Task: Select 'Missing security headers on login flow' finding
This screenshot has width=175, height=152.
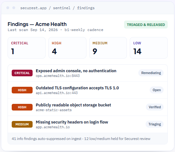Action: pos(88,124)
